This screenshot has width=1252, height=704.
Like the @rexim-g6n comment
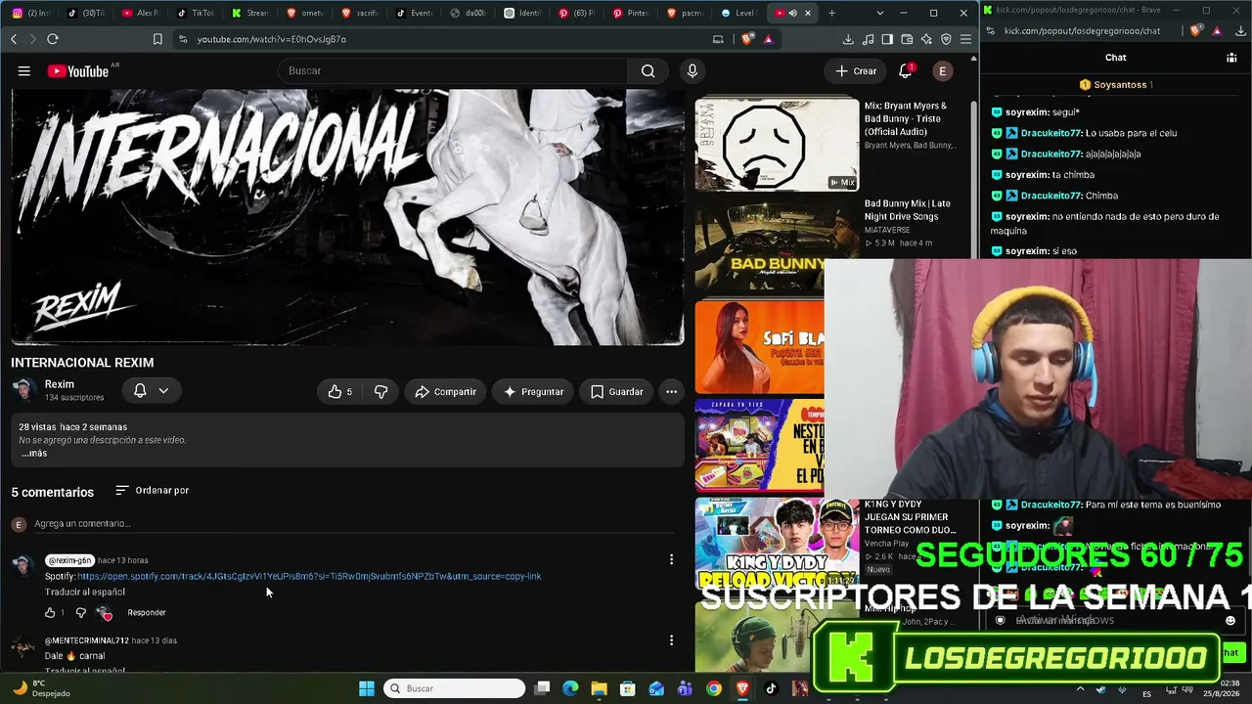pos(50,612)
